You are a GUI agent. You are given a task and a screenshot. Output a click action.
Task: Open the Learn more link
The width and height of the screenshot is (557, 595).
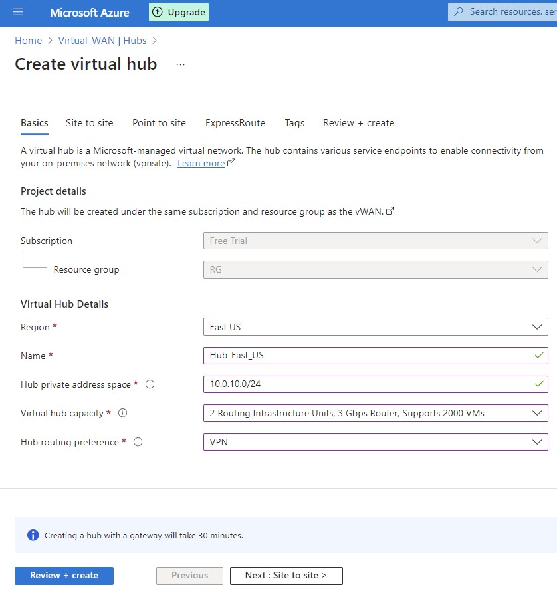click(x=201, y=164)
